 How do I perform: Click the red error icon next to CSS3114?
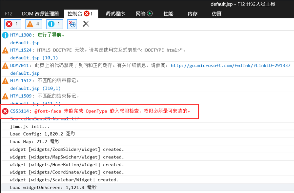(x=5, y=111)
